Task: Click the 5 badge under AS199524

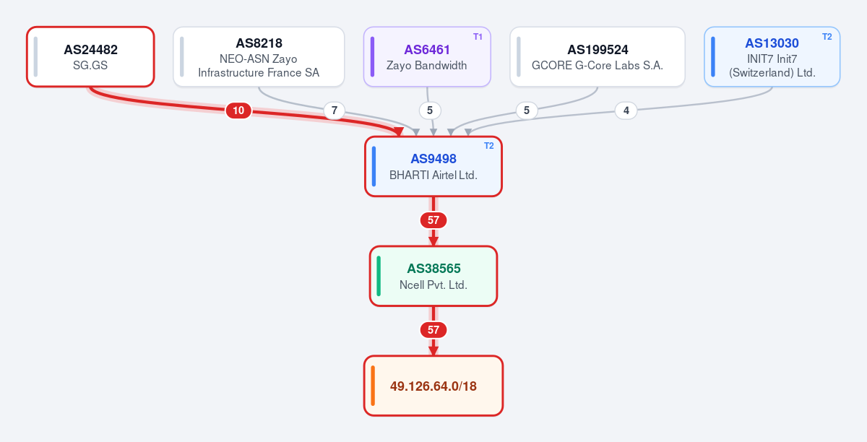Action: coord(527,110)
